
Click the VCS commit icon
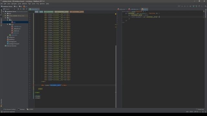pos(196,6)
